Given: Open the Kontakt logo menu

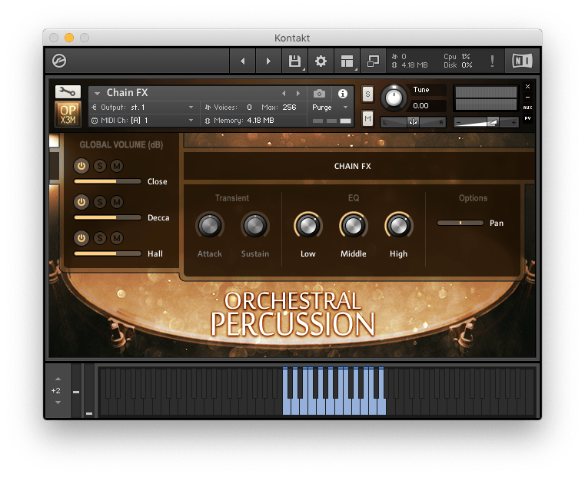Looking at the screenshot, I should [x=59, y=61].
